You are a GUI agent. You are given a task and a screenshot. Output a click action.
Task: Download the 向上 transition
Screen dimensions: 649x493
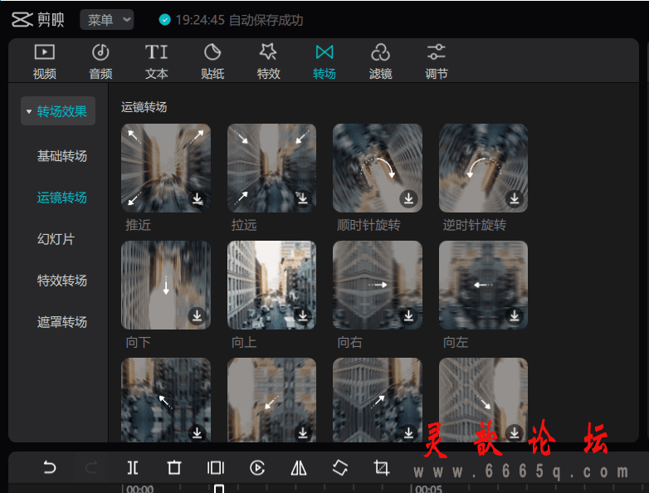pyautogui.click(x=303, y=316)
